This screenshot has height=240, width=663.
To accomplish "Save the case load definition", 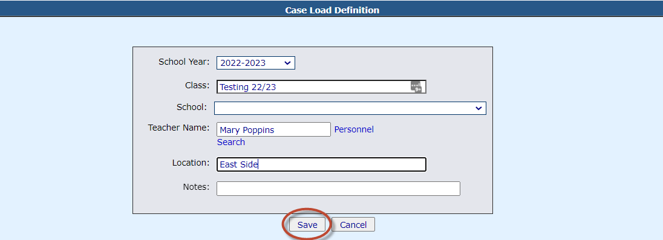I will click(307, 225).
